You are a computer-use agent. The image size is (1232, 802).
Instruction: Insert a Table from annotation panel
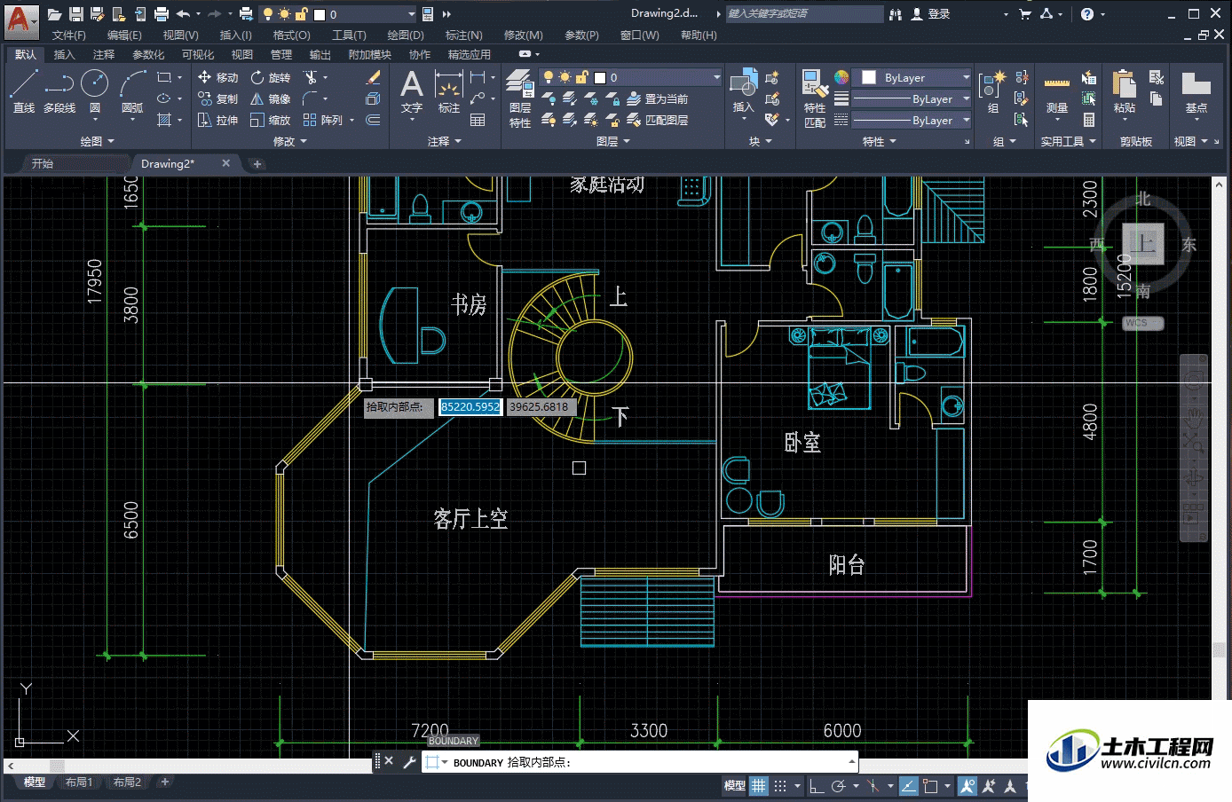(x=478, y=120)
